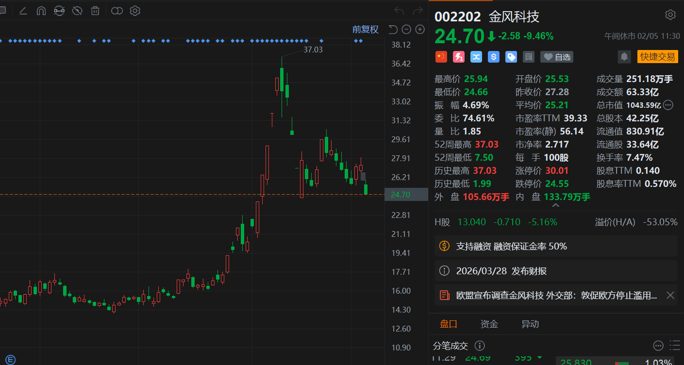Switch to the 异动 tab
The image size is (684, 365).
coord(530,324)
